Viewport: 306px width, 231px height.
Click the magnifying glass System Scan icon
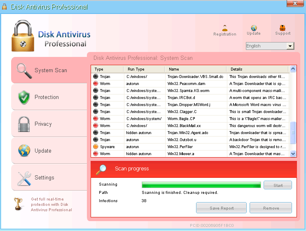pyautogui.click(x=24, y=71)
